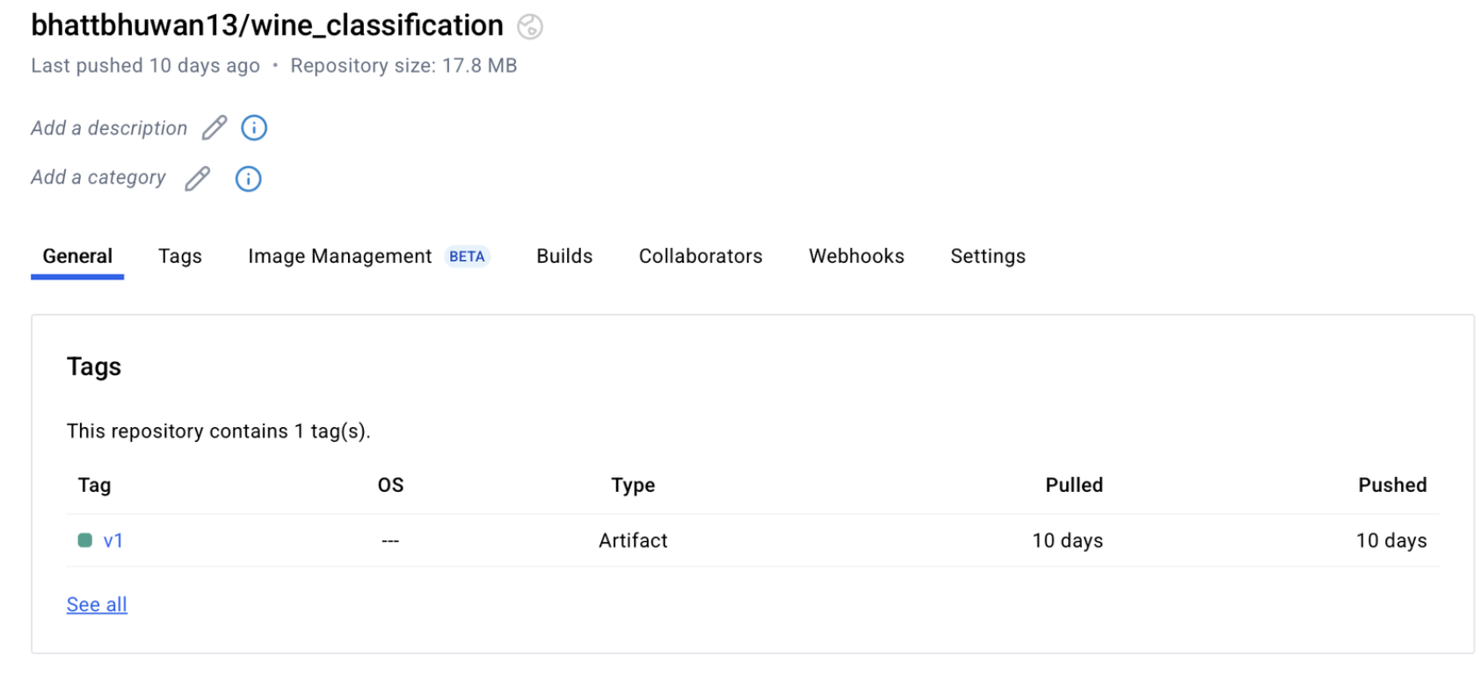Click the pencil icon next to Add a description
Screen dimensions: 1482x673
214,128
